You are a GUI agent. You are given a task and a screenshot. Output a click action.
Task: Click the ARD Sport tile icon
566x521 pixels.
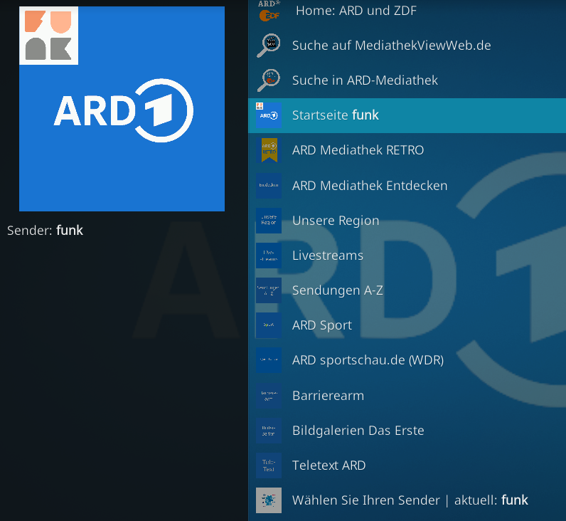[269, 325]
